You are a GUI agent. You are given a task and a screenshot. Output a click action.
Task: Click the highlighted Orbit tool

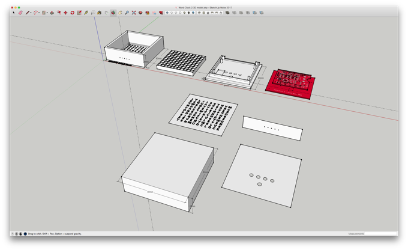pos(113,13)
